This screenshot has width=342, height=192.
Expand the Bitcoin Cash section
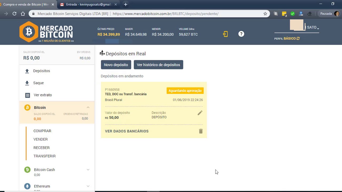pos(88,170)
